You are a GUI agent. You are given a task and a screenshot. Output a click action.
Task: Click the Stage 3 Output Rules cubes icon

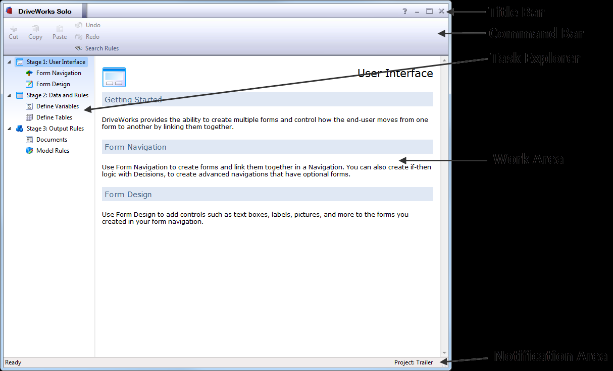pyautogui.click(x=20, y=129)
